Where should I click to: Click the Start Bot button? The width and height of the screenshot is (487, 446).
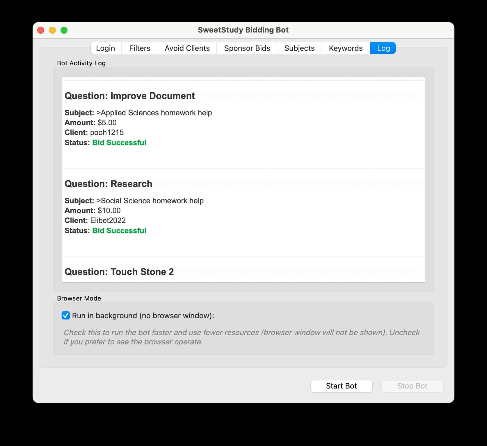click(x=341, y=386)
